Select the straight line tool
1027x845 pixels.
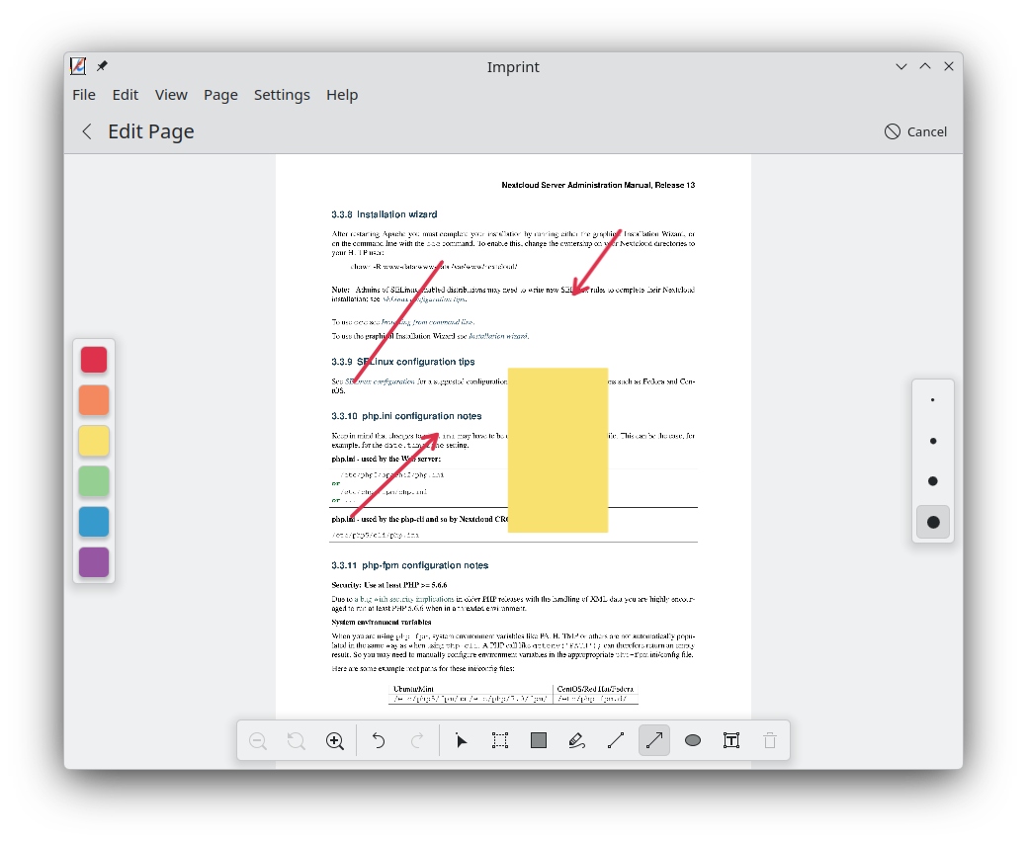[616, 741]
